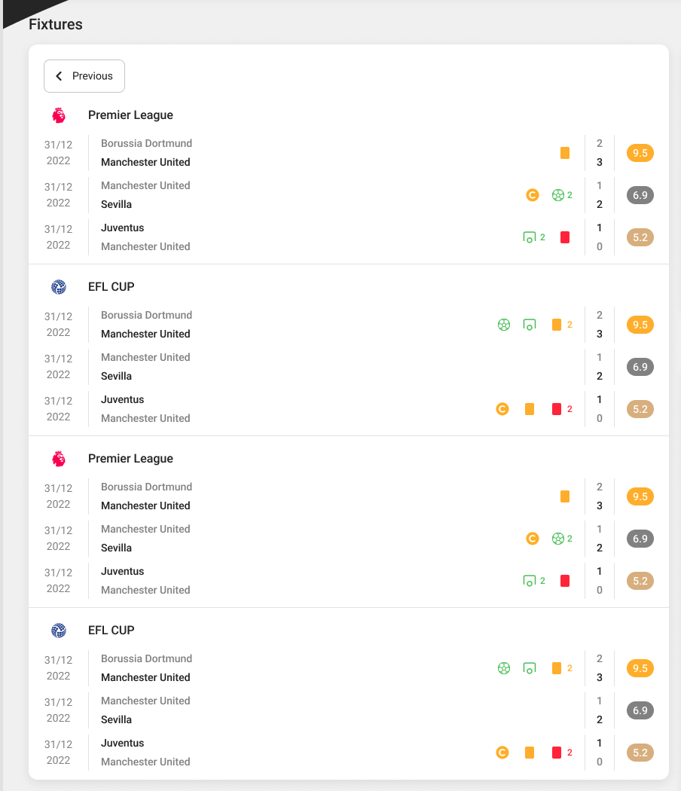The height and width of the screenshot is (791, 681).
Task: Click the red card 2 icon in EFL CUP Juventus row
Action: [557, 408]
